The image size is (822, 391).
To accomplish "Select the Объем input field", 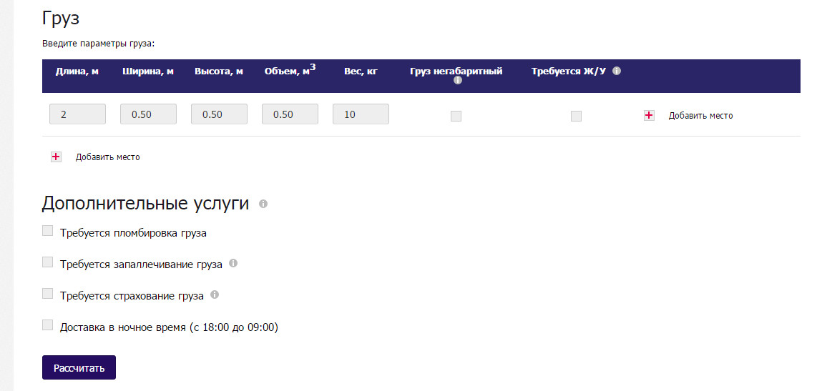I will coord(290,114).
